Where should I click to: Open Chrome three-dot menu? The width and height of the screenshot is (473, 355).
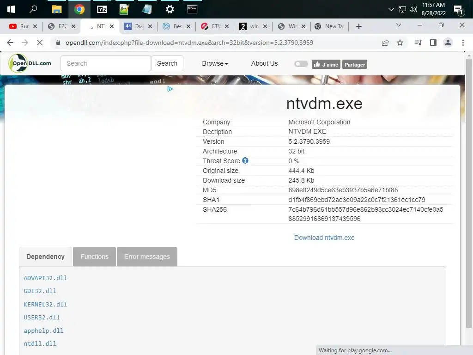[x=463, y=43]
